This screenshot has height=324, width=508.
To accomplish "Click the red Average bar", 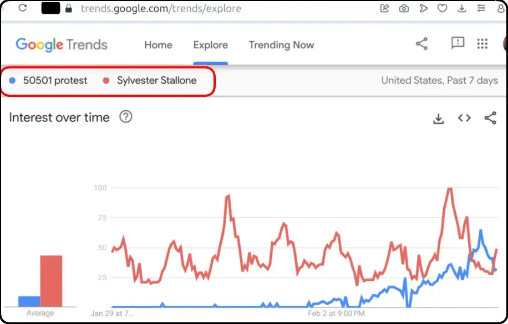I will [51, 281].
